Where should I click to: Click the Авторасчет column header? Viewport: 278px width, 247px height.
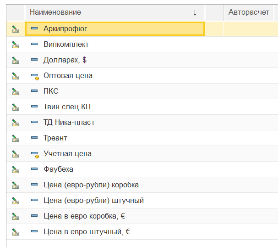coord(249,12)
